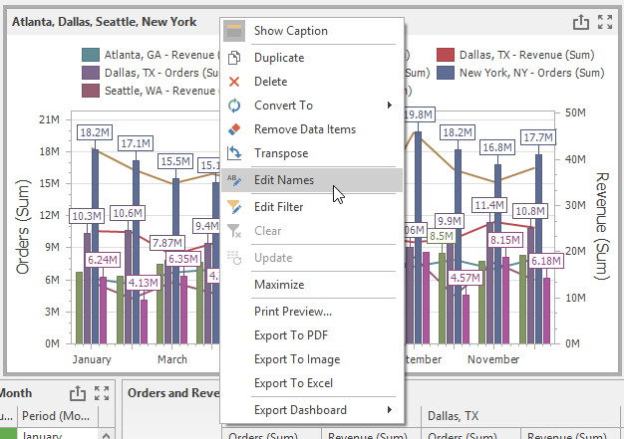Click the Remove Data Items eraser icon
Screen dimensions: 624x439
tap(234, 129)
